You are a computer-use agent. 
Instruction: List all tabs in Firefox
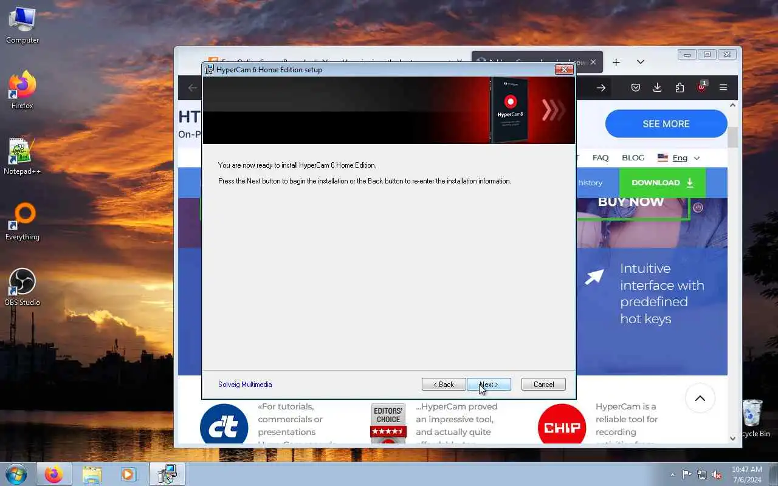641,62
